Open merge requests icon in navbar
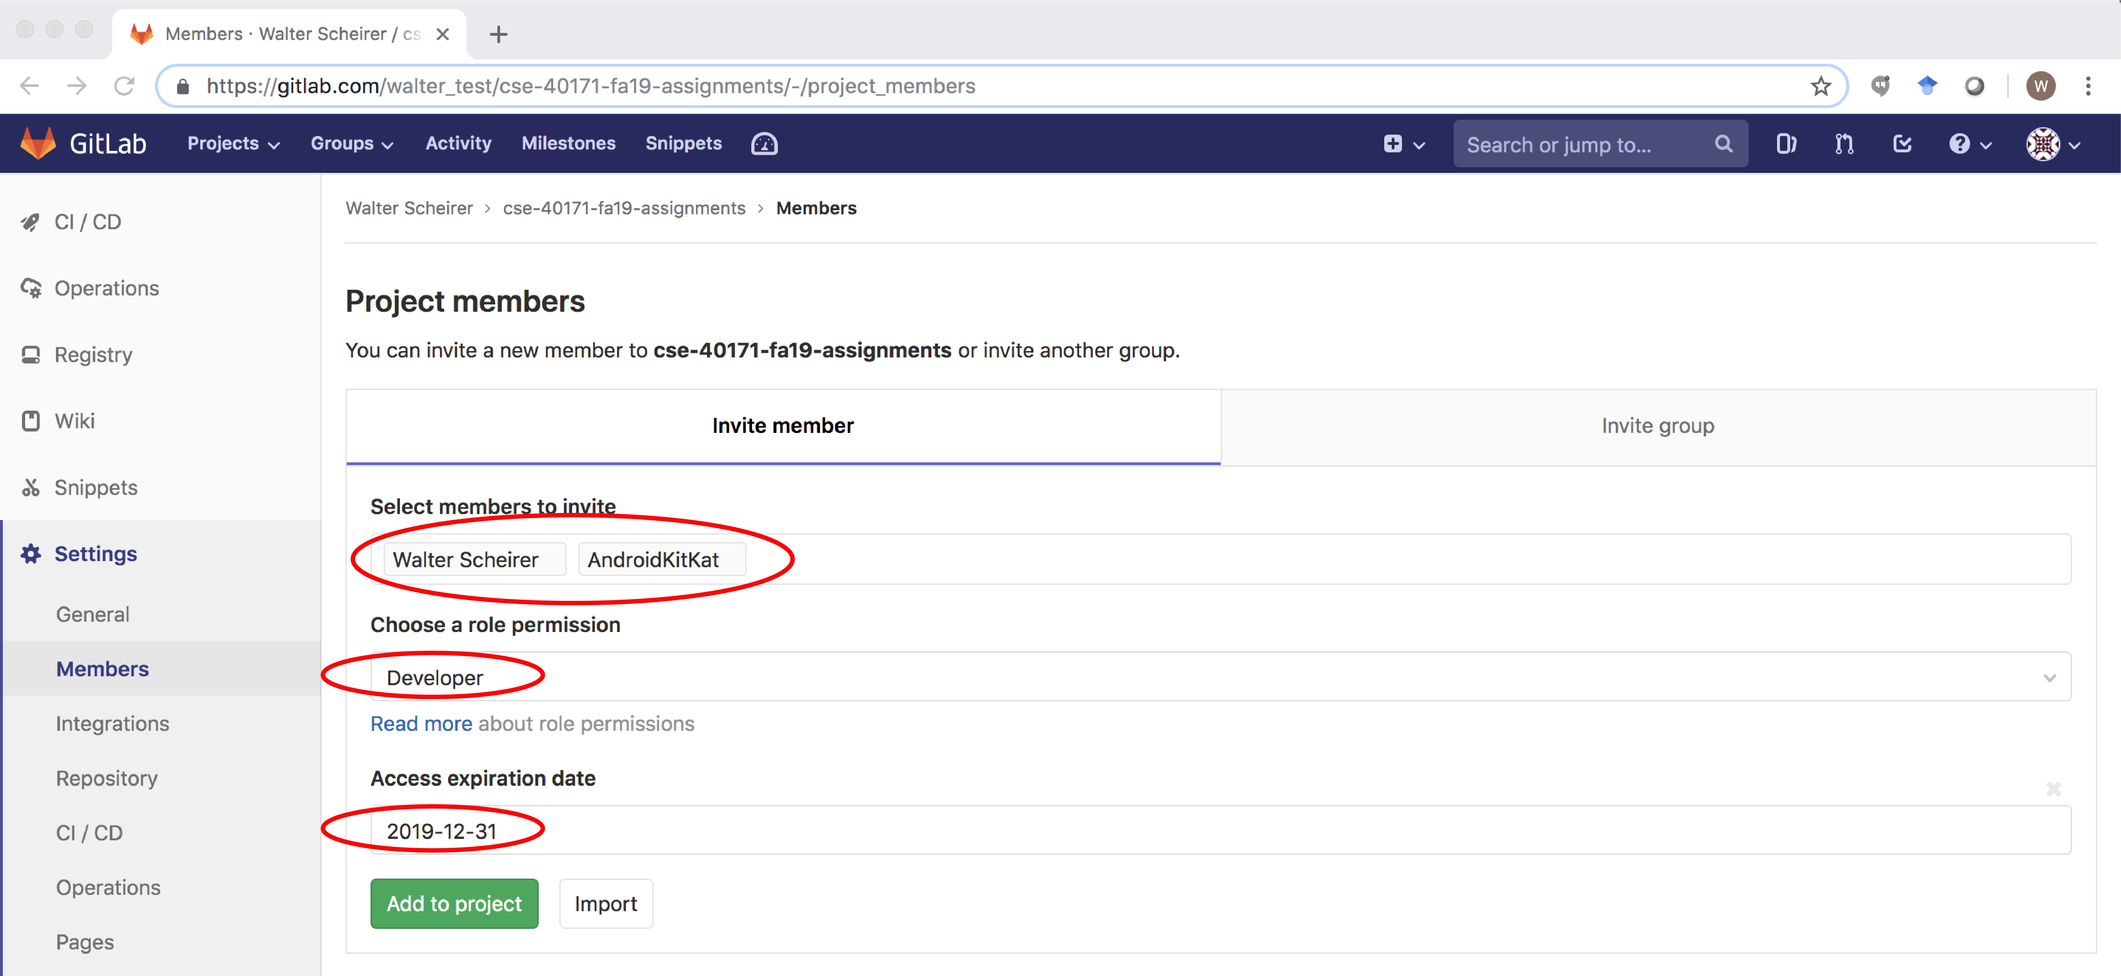The width and height of the screenshot is (2121, 976). point(1844,144)
